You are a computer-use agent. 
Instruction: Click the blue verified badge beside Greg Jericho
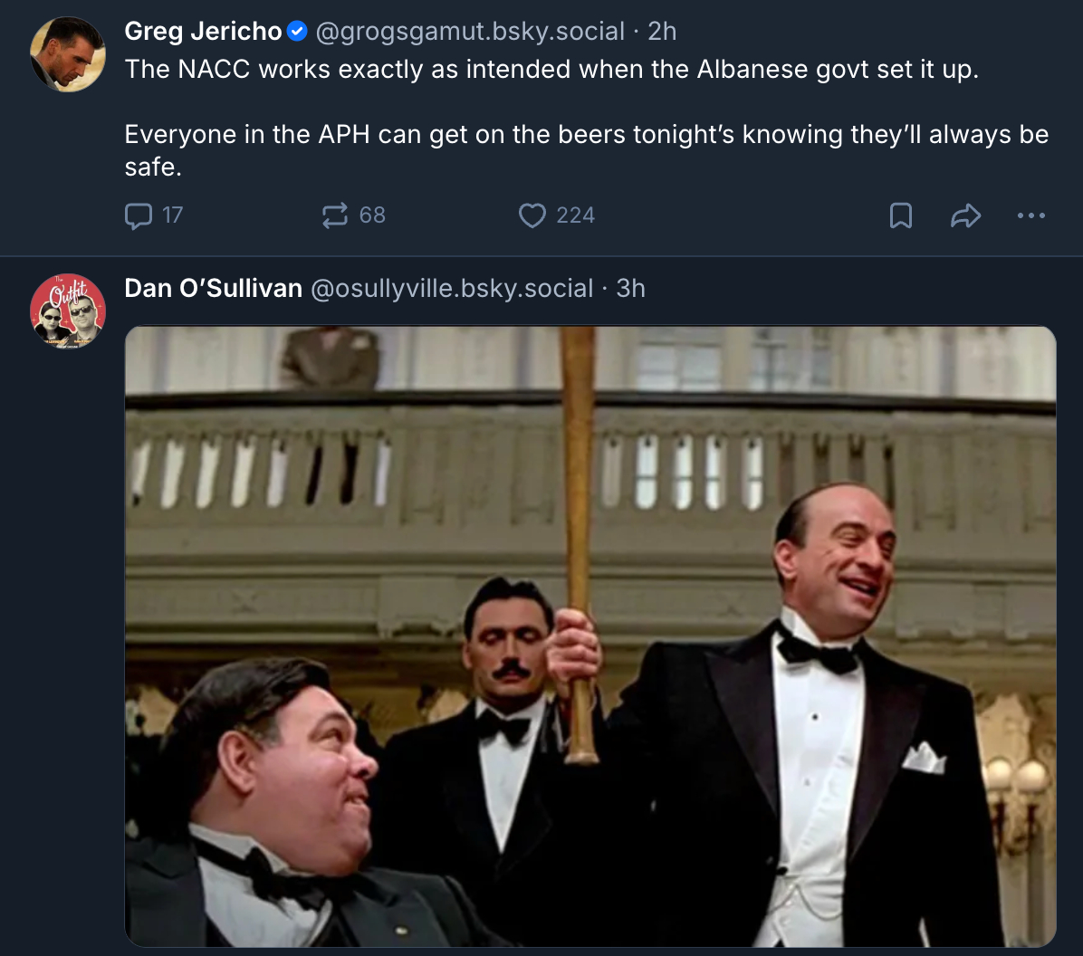[x=297, y=32]
